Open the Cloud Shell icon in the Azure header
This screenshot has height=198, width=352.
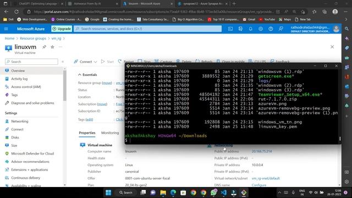230,29
